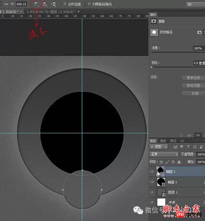Image resolution: width=205 pixels, height=221 pixels.
Task: Hide the 椭圆 2 layer
Action: click(152, 172)
